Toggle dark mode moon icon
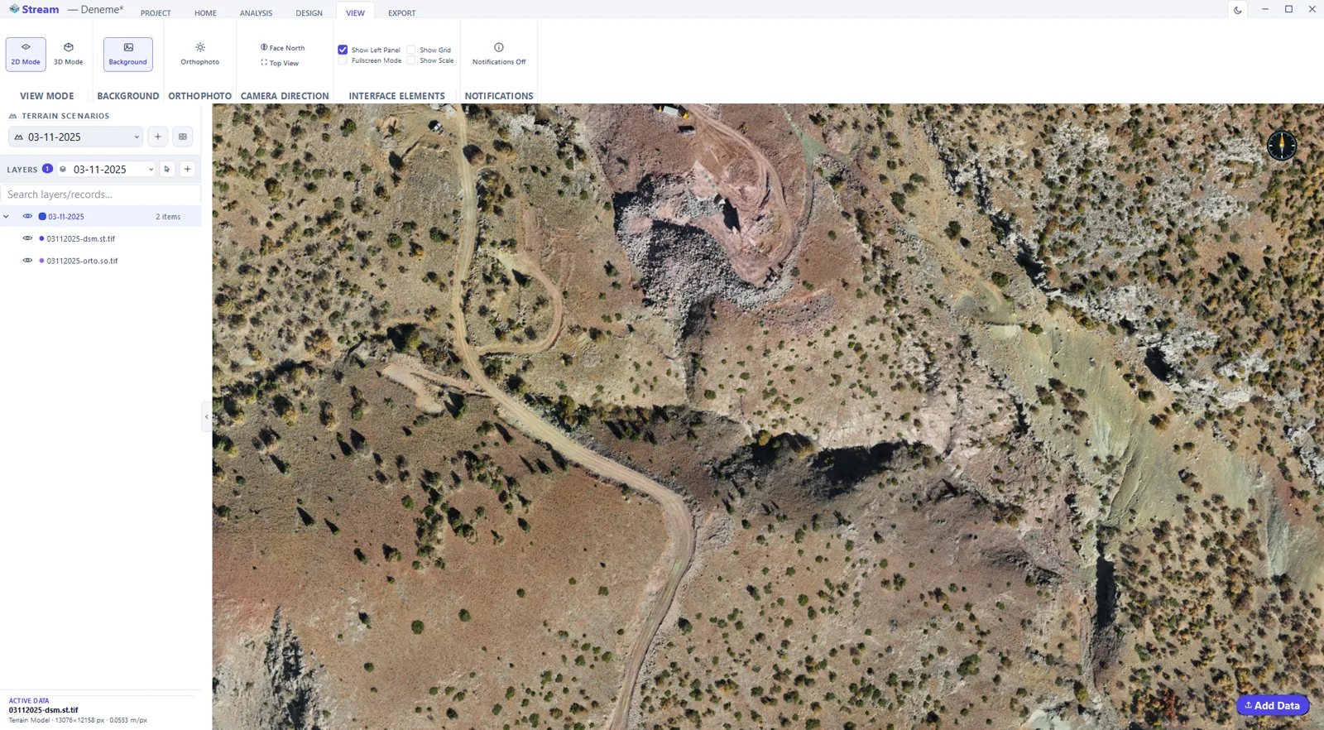Viewport: 1324px width, 730px height. pos(1238,10)
